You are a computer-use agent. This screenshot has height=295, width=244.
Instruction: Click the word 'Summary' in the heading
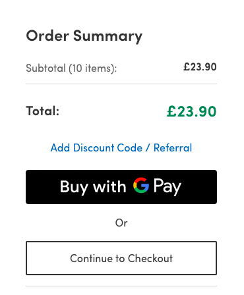point(107,36)
